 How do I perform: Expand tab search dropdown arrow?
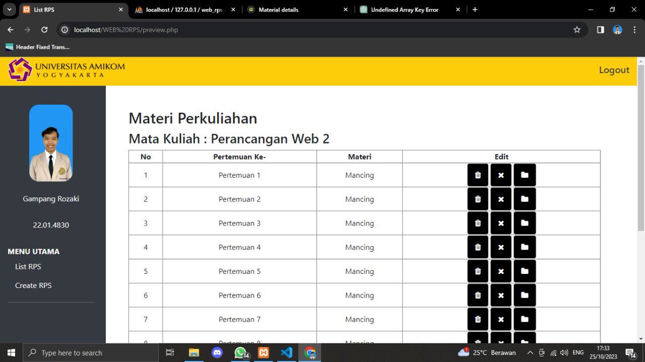click(x=9, y=10)
